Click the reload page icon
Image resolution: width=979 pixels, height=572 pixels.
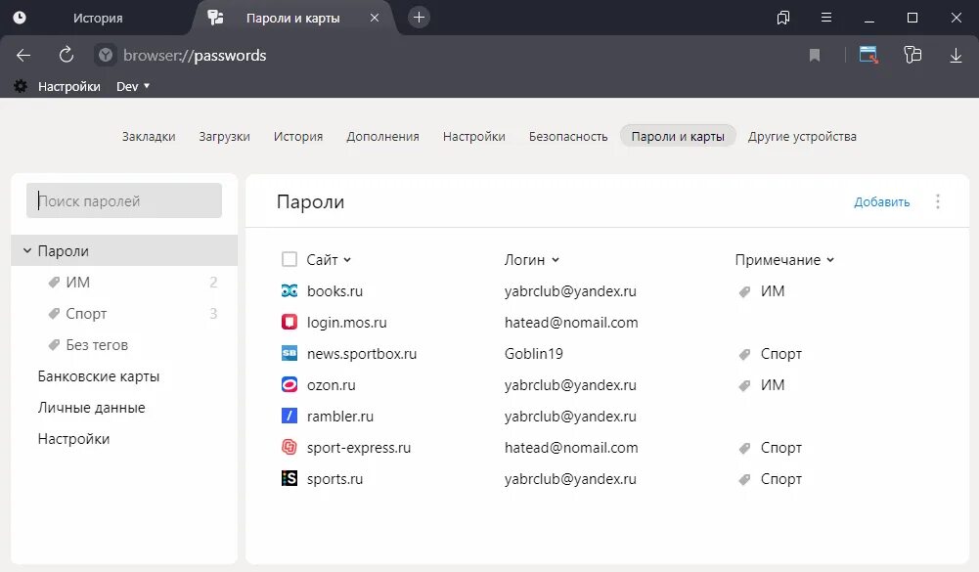(x=67, y=56)
